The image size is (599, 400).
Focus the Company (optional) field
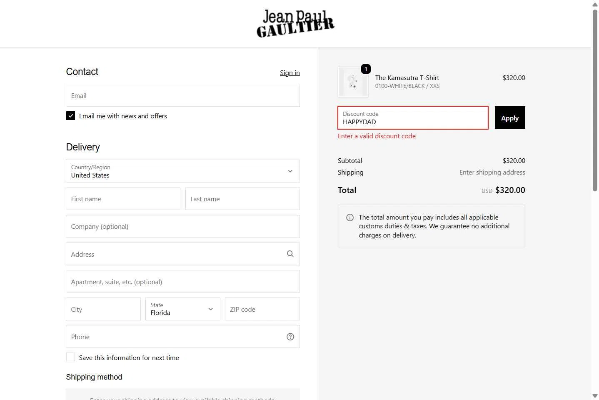coord(183,226)
